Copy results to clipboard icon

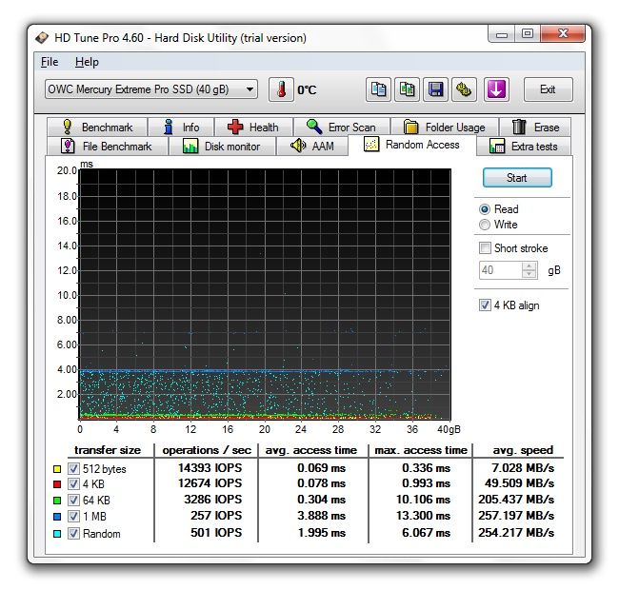point(378,89)
